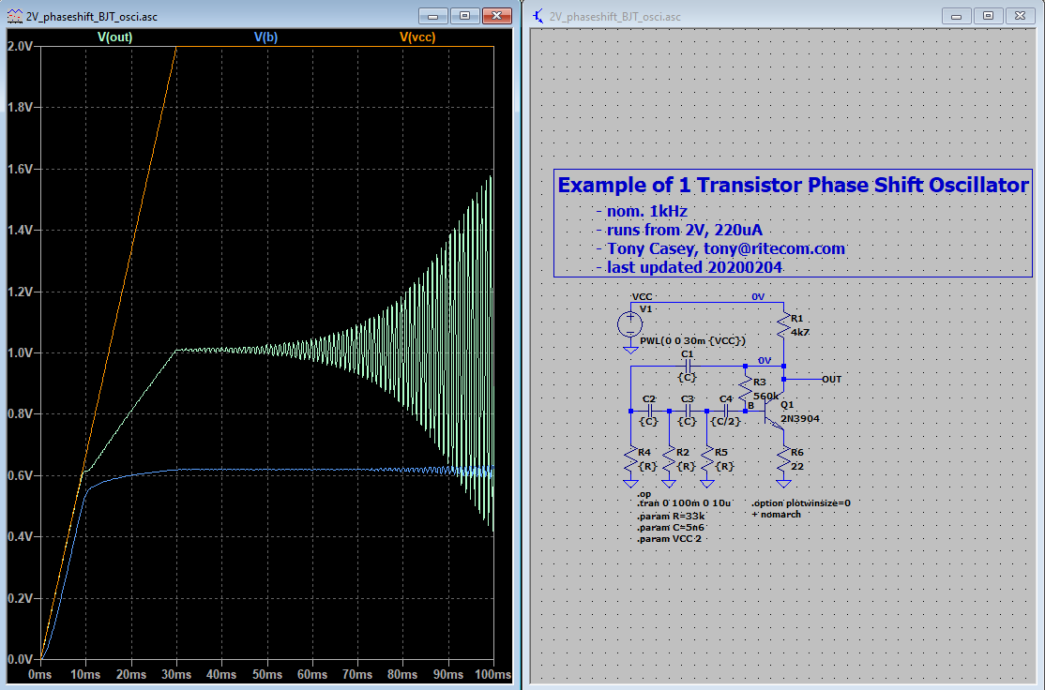Maximize the schematic window
Image resolution: width=1045 pixels, height=690 pixels.
tap(989, 16)
